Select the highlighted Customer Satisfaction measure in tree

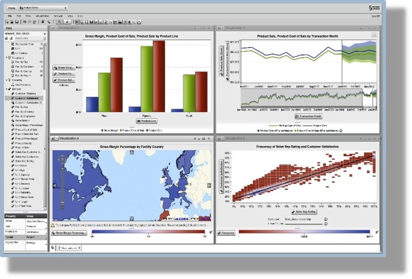coord(24,98)
